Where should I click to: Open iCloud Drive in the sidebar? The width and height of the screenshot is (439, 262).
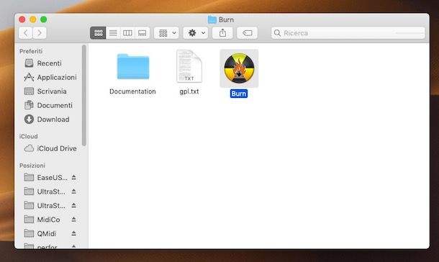pos(50,148)
